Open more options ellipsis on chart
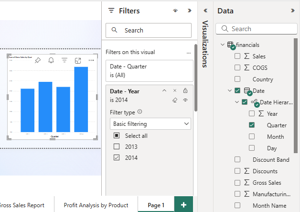 tap(91, 60)
